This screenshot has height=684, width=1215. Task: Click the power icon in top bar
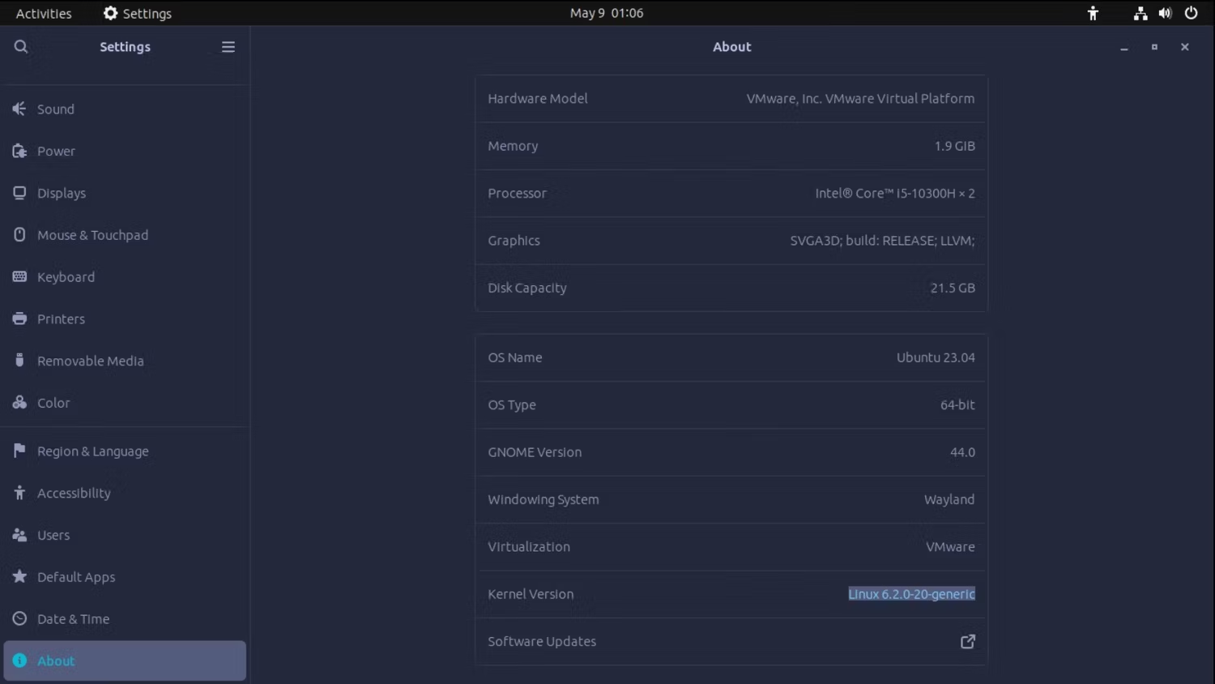coord(1191,13)
